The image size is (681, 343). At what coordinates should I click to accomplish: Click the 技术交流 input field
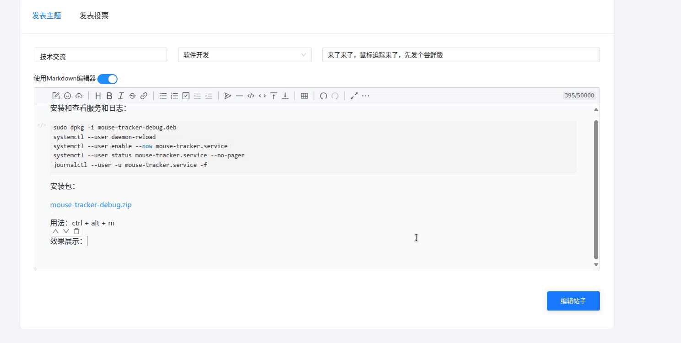(100, 55)
